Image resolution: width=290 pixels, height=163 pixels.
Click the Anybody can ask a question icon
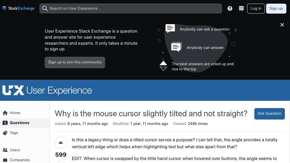[x=170, y=28]
